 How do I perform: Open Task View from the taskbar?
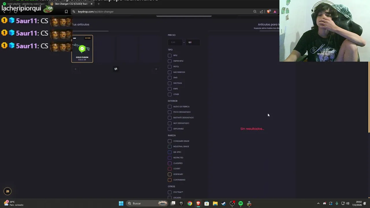(x=173, y=203)
